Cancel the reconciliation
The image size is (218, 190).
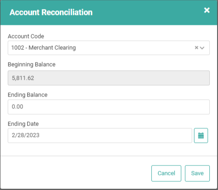click(166, 173)
